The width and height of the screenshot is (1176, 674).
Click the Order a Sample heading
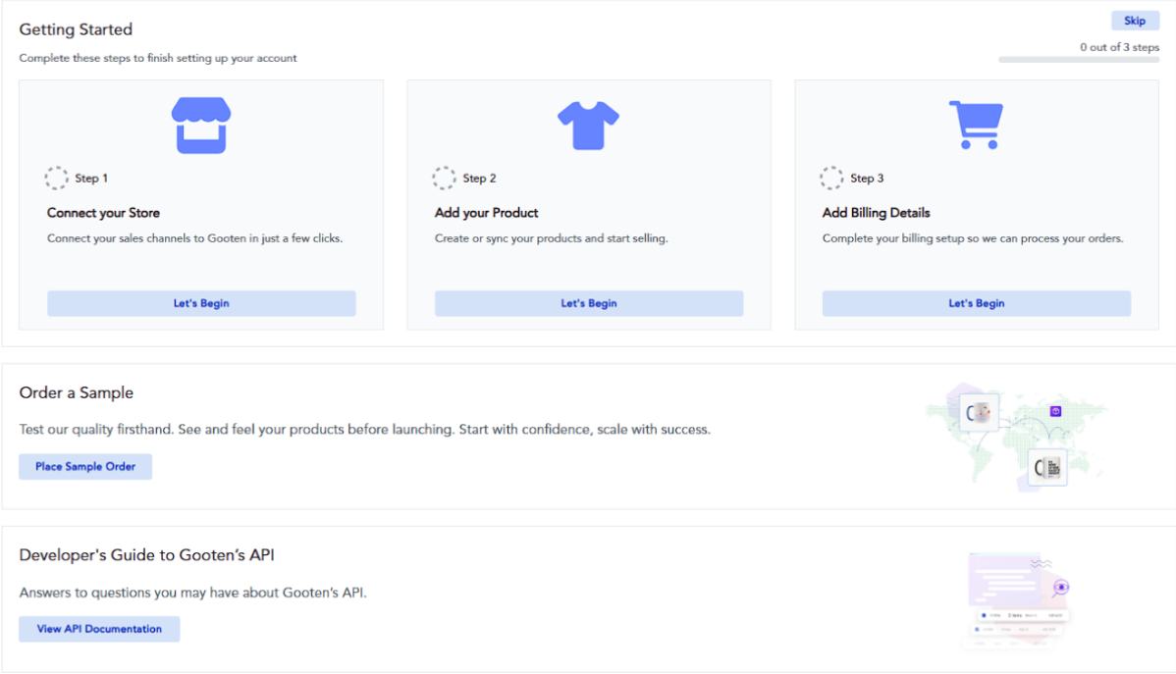(x=77, y=393)
